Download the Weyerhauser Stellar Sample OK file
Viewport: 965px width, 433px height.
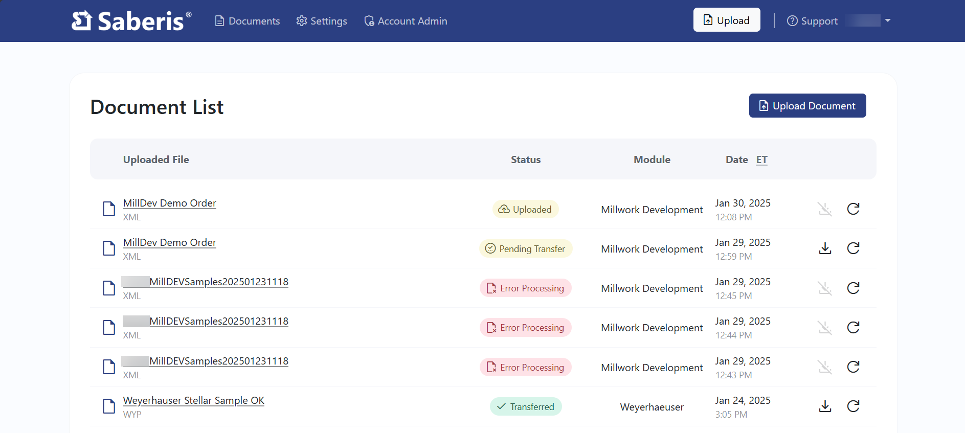point(824,406)
